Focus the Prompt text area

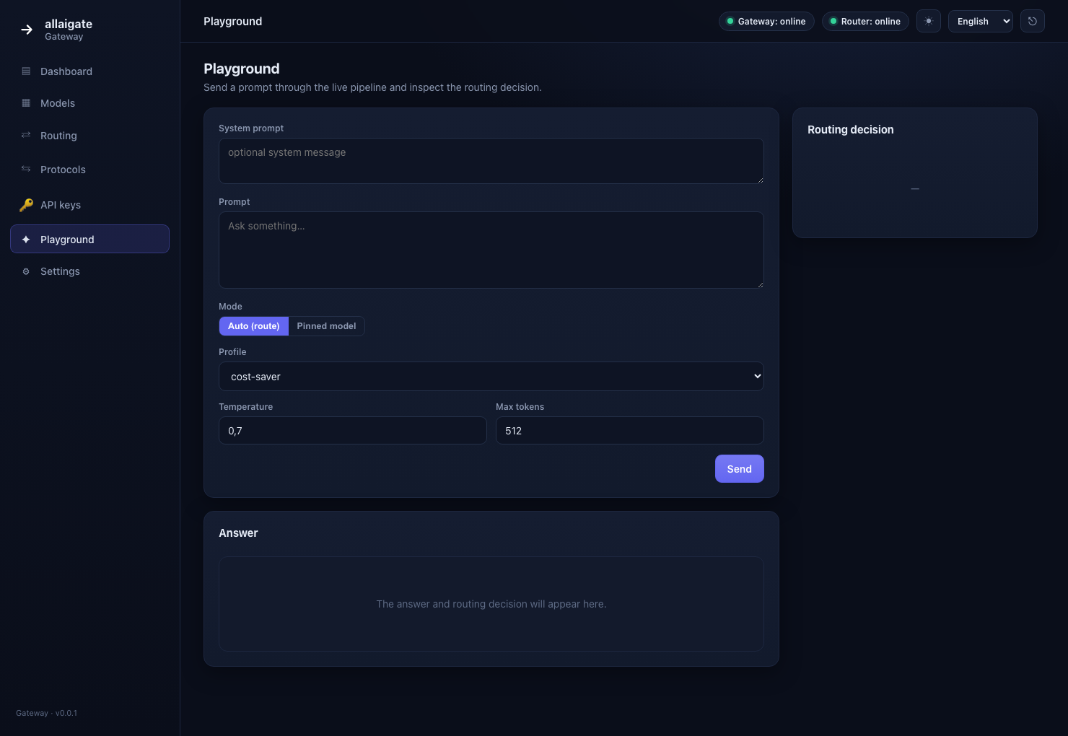coord(491,250)
